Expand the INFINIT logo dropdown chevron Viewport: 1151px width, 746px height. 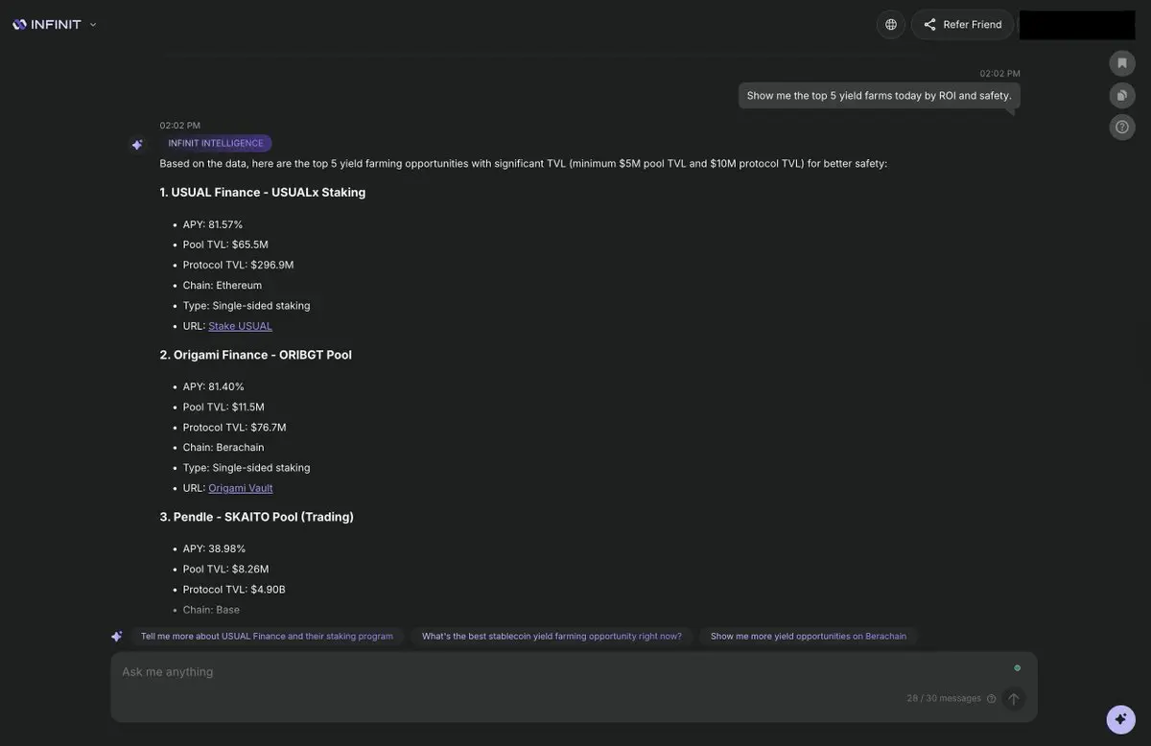pos(93,25)
